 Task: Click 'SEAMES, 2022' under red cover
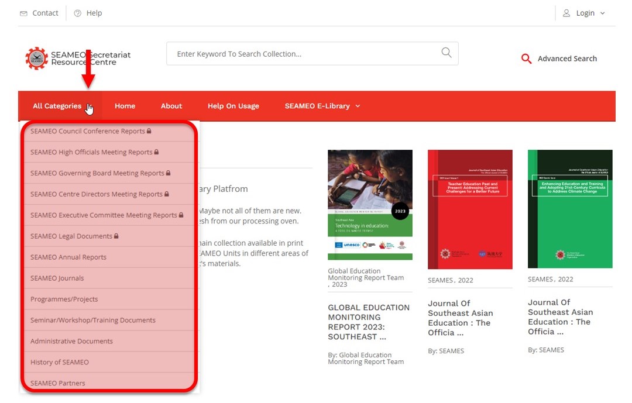click(x=450, y=280)
